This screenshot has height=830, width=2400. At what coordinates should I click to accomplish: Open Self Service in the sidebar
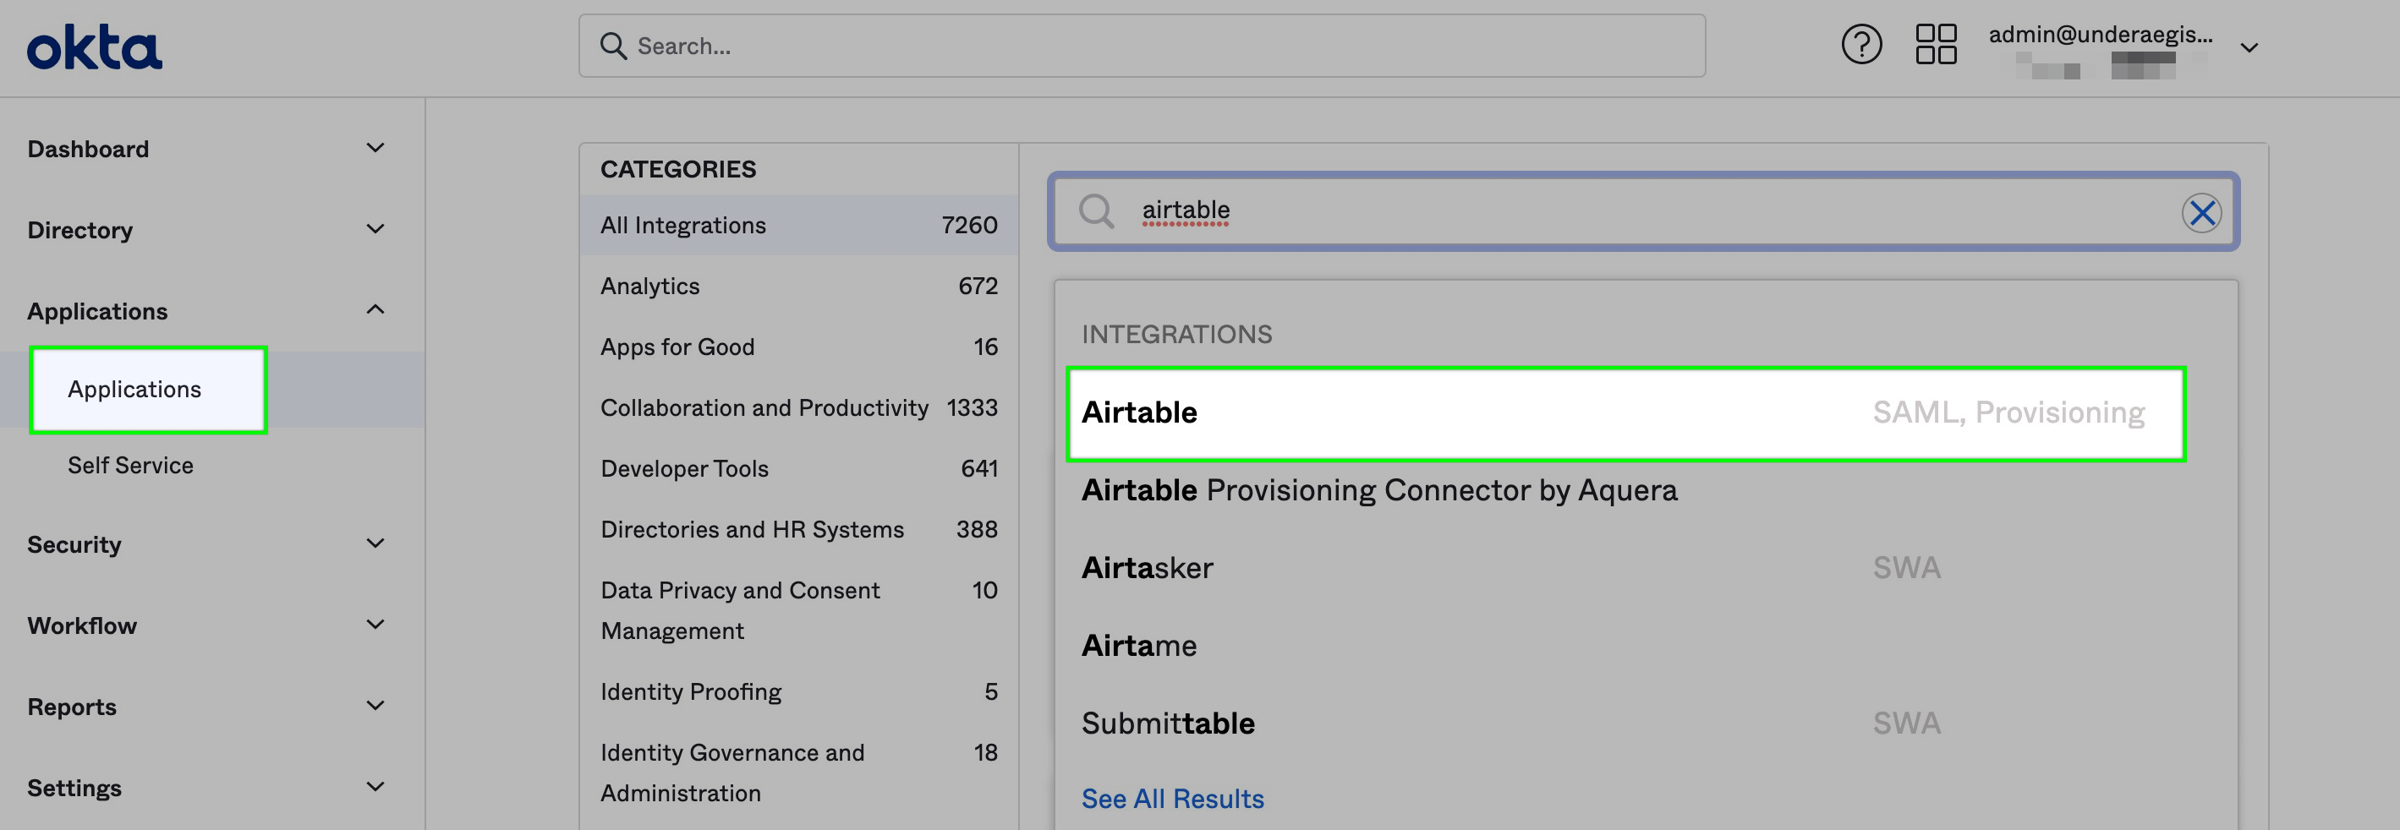(x=130, y=465)
